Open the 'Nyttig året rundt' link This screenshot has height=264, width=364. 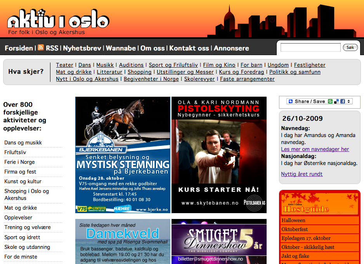[x=302, y=174]
